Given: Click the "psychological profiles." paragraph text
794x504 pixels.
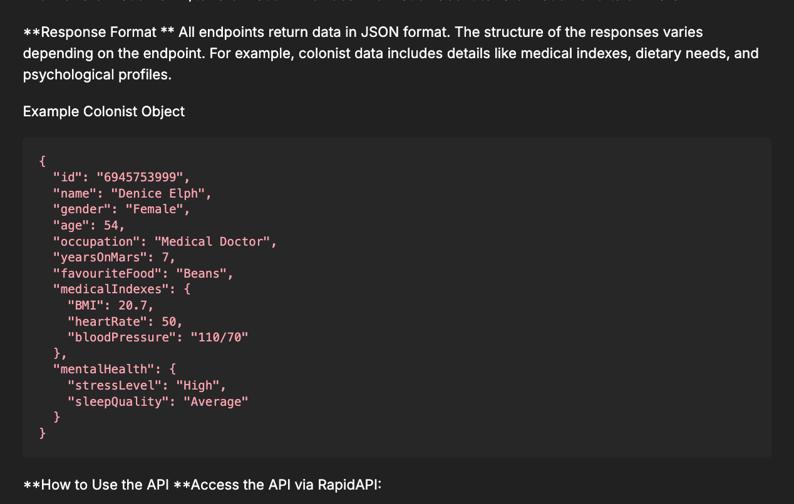Looking at the screenshot, I should tap(97, 75).
